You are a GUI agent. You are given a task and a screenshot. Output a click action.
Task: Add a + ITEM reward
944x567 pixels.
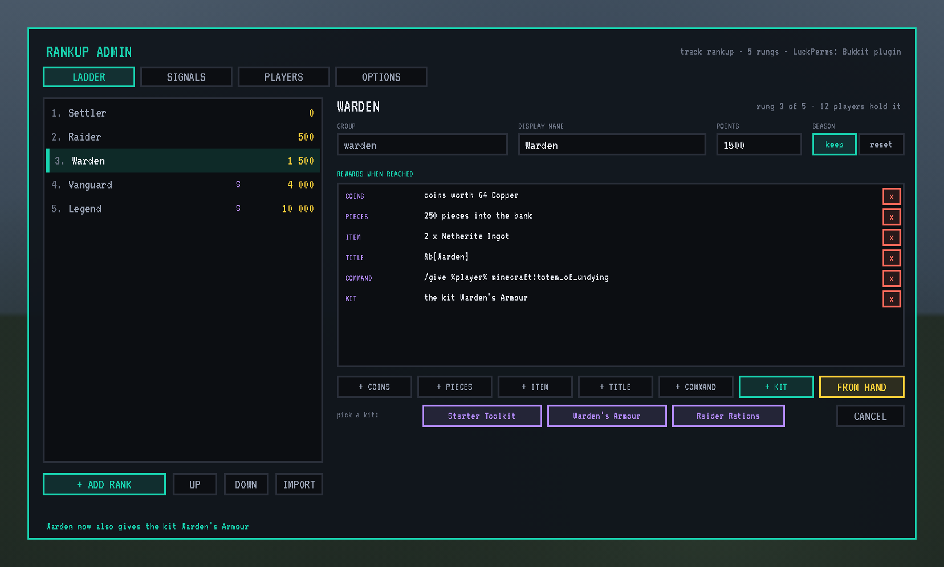click(x=535, y=387)
